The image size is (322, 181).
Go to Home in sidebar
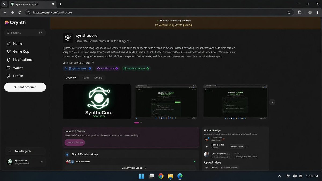[18, 43]
